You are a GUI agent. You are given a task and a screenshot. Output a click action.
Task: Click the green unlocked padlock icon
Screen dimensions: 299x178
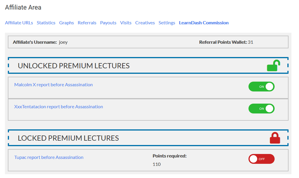pyautogui.click(x=273, y=66)
